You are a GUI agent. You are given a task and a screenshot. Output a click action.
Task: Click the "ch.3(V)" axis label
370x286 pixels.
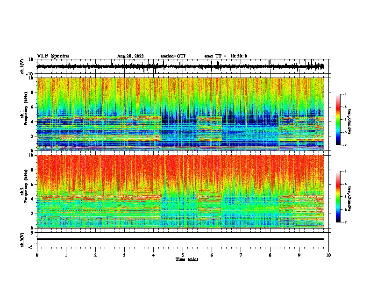click(22, 240)
